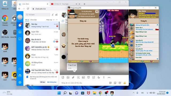Image resolution: width=171 pixels, height=96 pixels.
Task: Click the taskbar volume speaker icon
Action: (x=151, y=93)
